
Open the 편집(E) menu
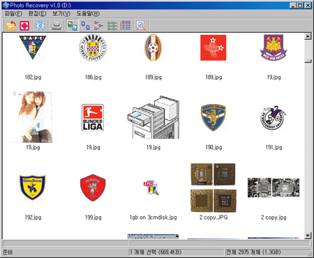pyautogui.click(x=37, y=13)
